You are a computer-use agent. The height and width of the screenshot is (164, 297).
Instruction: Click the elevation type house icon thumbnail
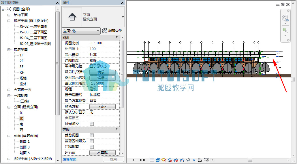pos(72,17)
